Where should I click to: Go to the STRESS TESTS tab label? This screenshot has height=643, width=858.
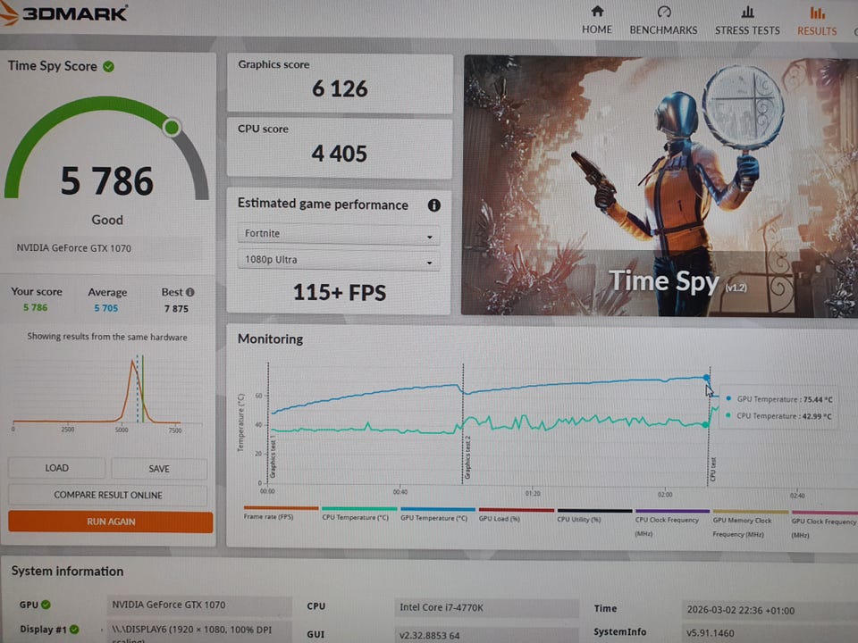pos(747,30)
